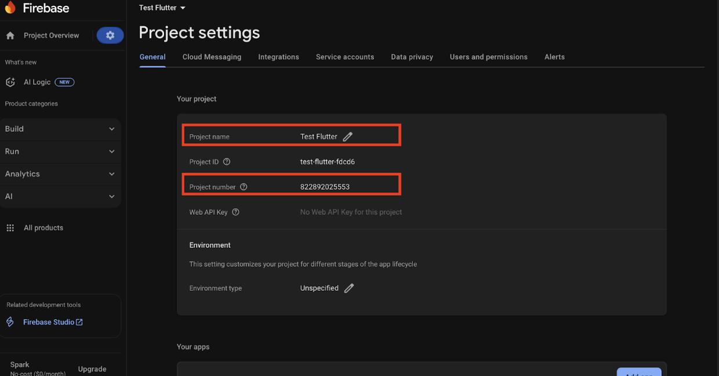Click the Environment type edit pencil
Viewport: 719px width, 376px height.
point(348,288)
